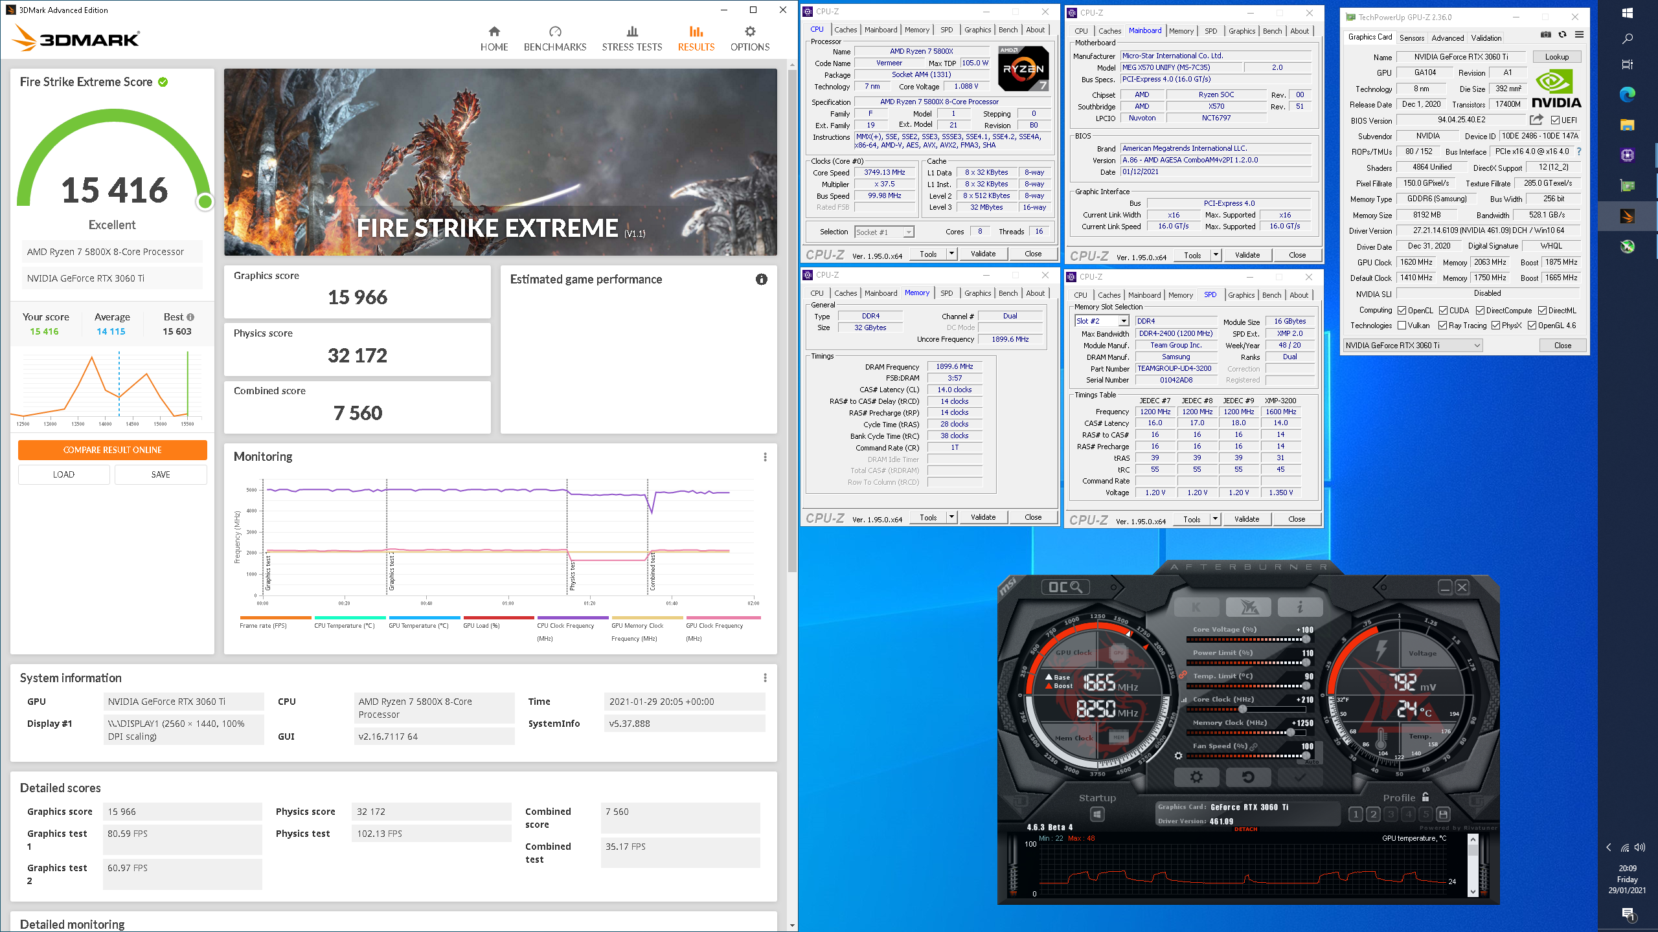1658x932 pixels.
Task: Toggle Afterburner apply at Windows startup
Action: (1097, 814)
